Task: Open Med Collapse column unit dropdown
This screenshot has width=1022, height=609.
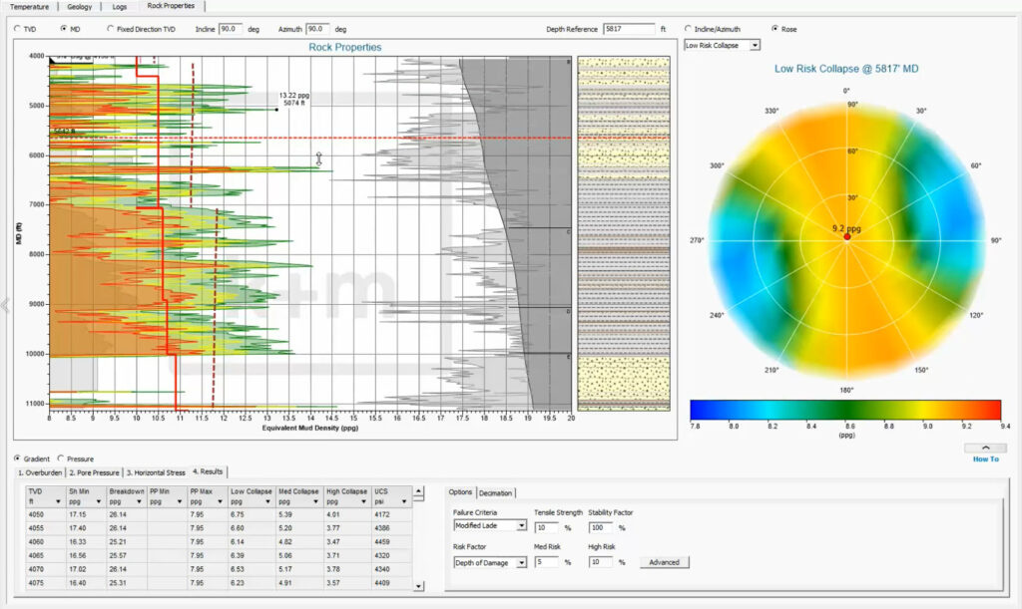Action: (x=315, y=501)
